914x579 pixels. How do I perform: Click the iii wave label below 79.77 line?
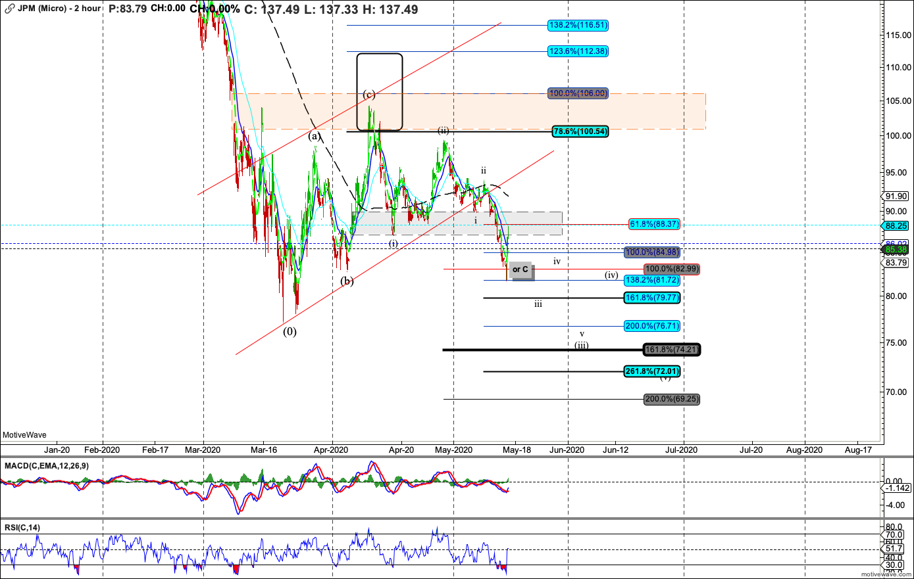pos(538,304)
